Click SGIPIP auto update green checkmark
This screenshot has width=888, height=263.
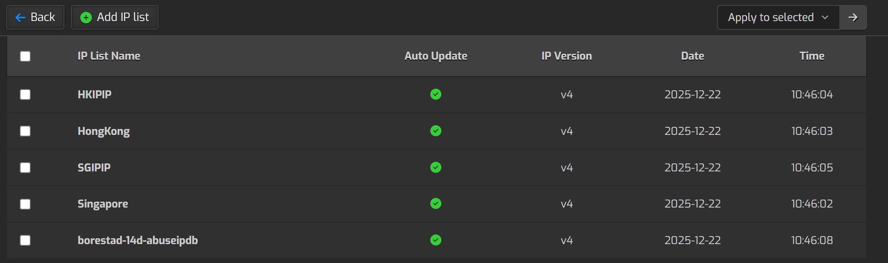(x=436, y=168)
